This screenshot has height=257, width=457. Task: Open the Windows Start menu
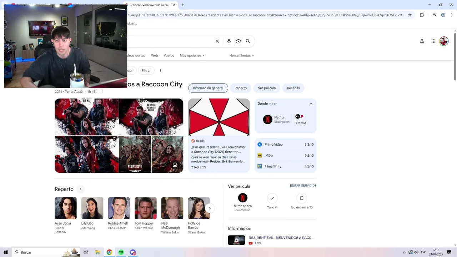coord(6,252)
